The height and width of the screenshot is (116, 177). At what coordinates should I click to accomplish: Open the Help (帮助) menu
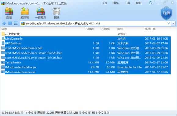(139, 3)
